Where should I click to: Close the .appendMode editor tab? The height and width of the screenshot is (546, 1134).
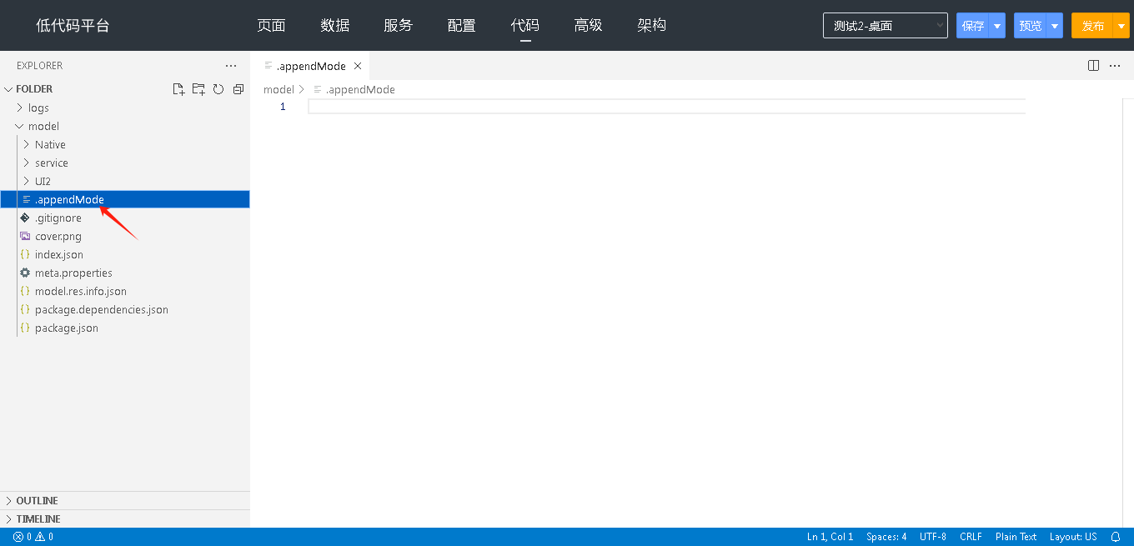[x=358, y=66]
